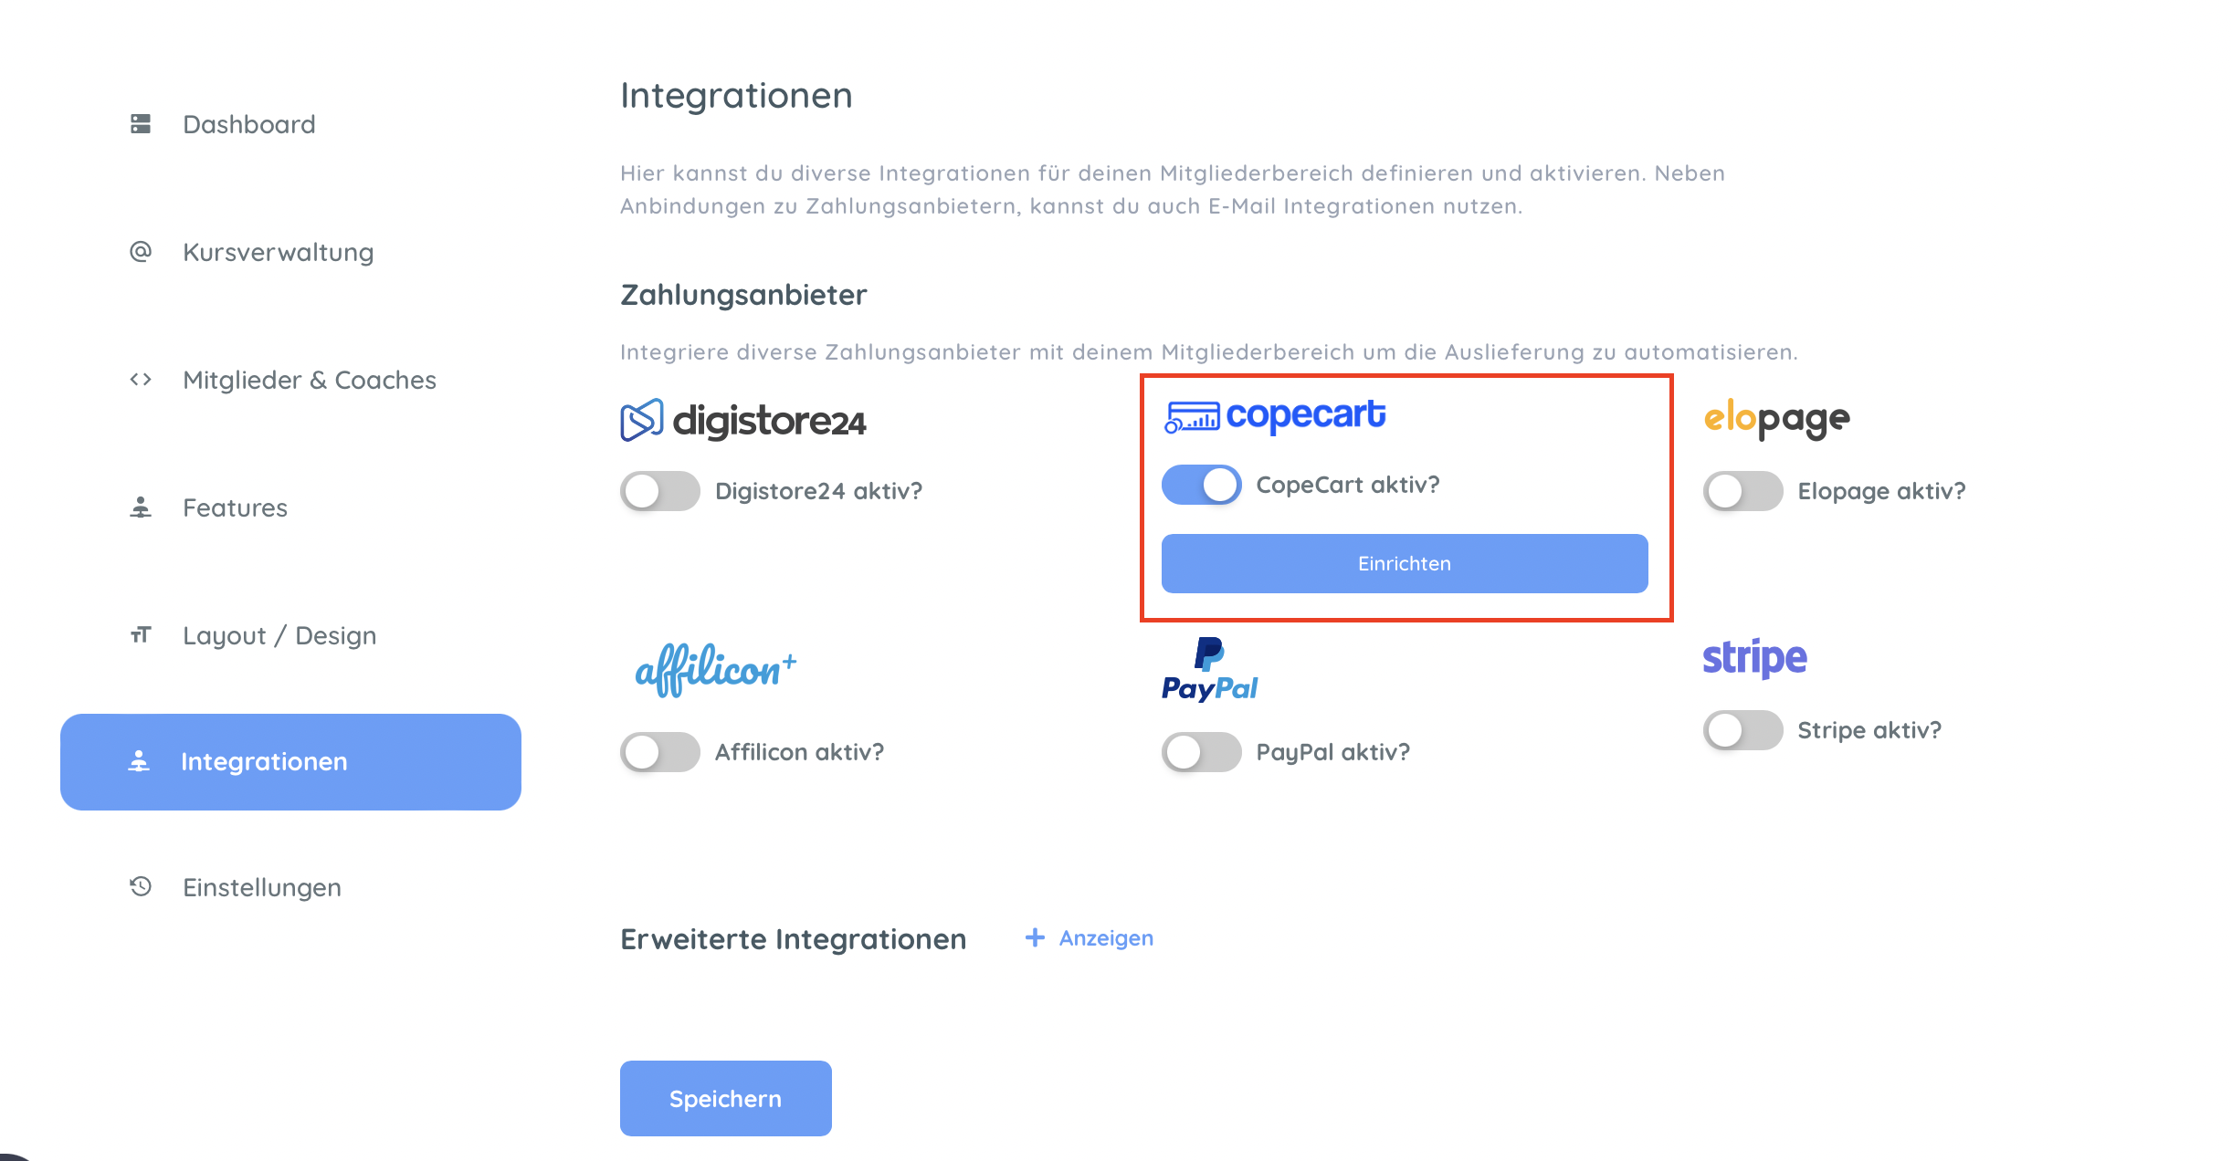
Task: Click the Digistore24 logo
Action: point(742,421)
